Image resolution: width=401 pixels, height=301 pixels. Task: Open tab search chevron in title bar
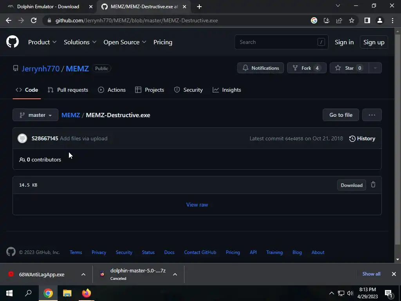338,5
